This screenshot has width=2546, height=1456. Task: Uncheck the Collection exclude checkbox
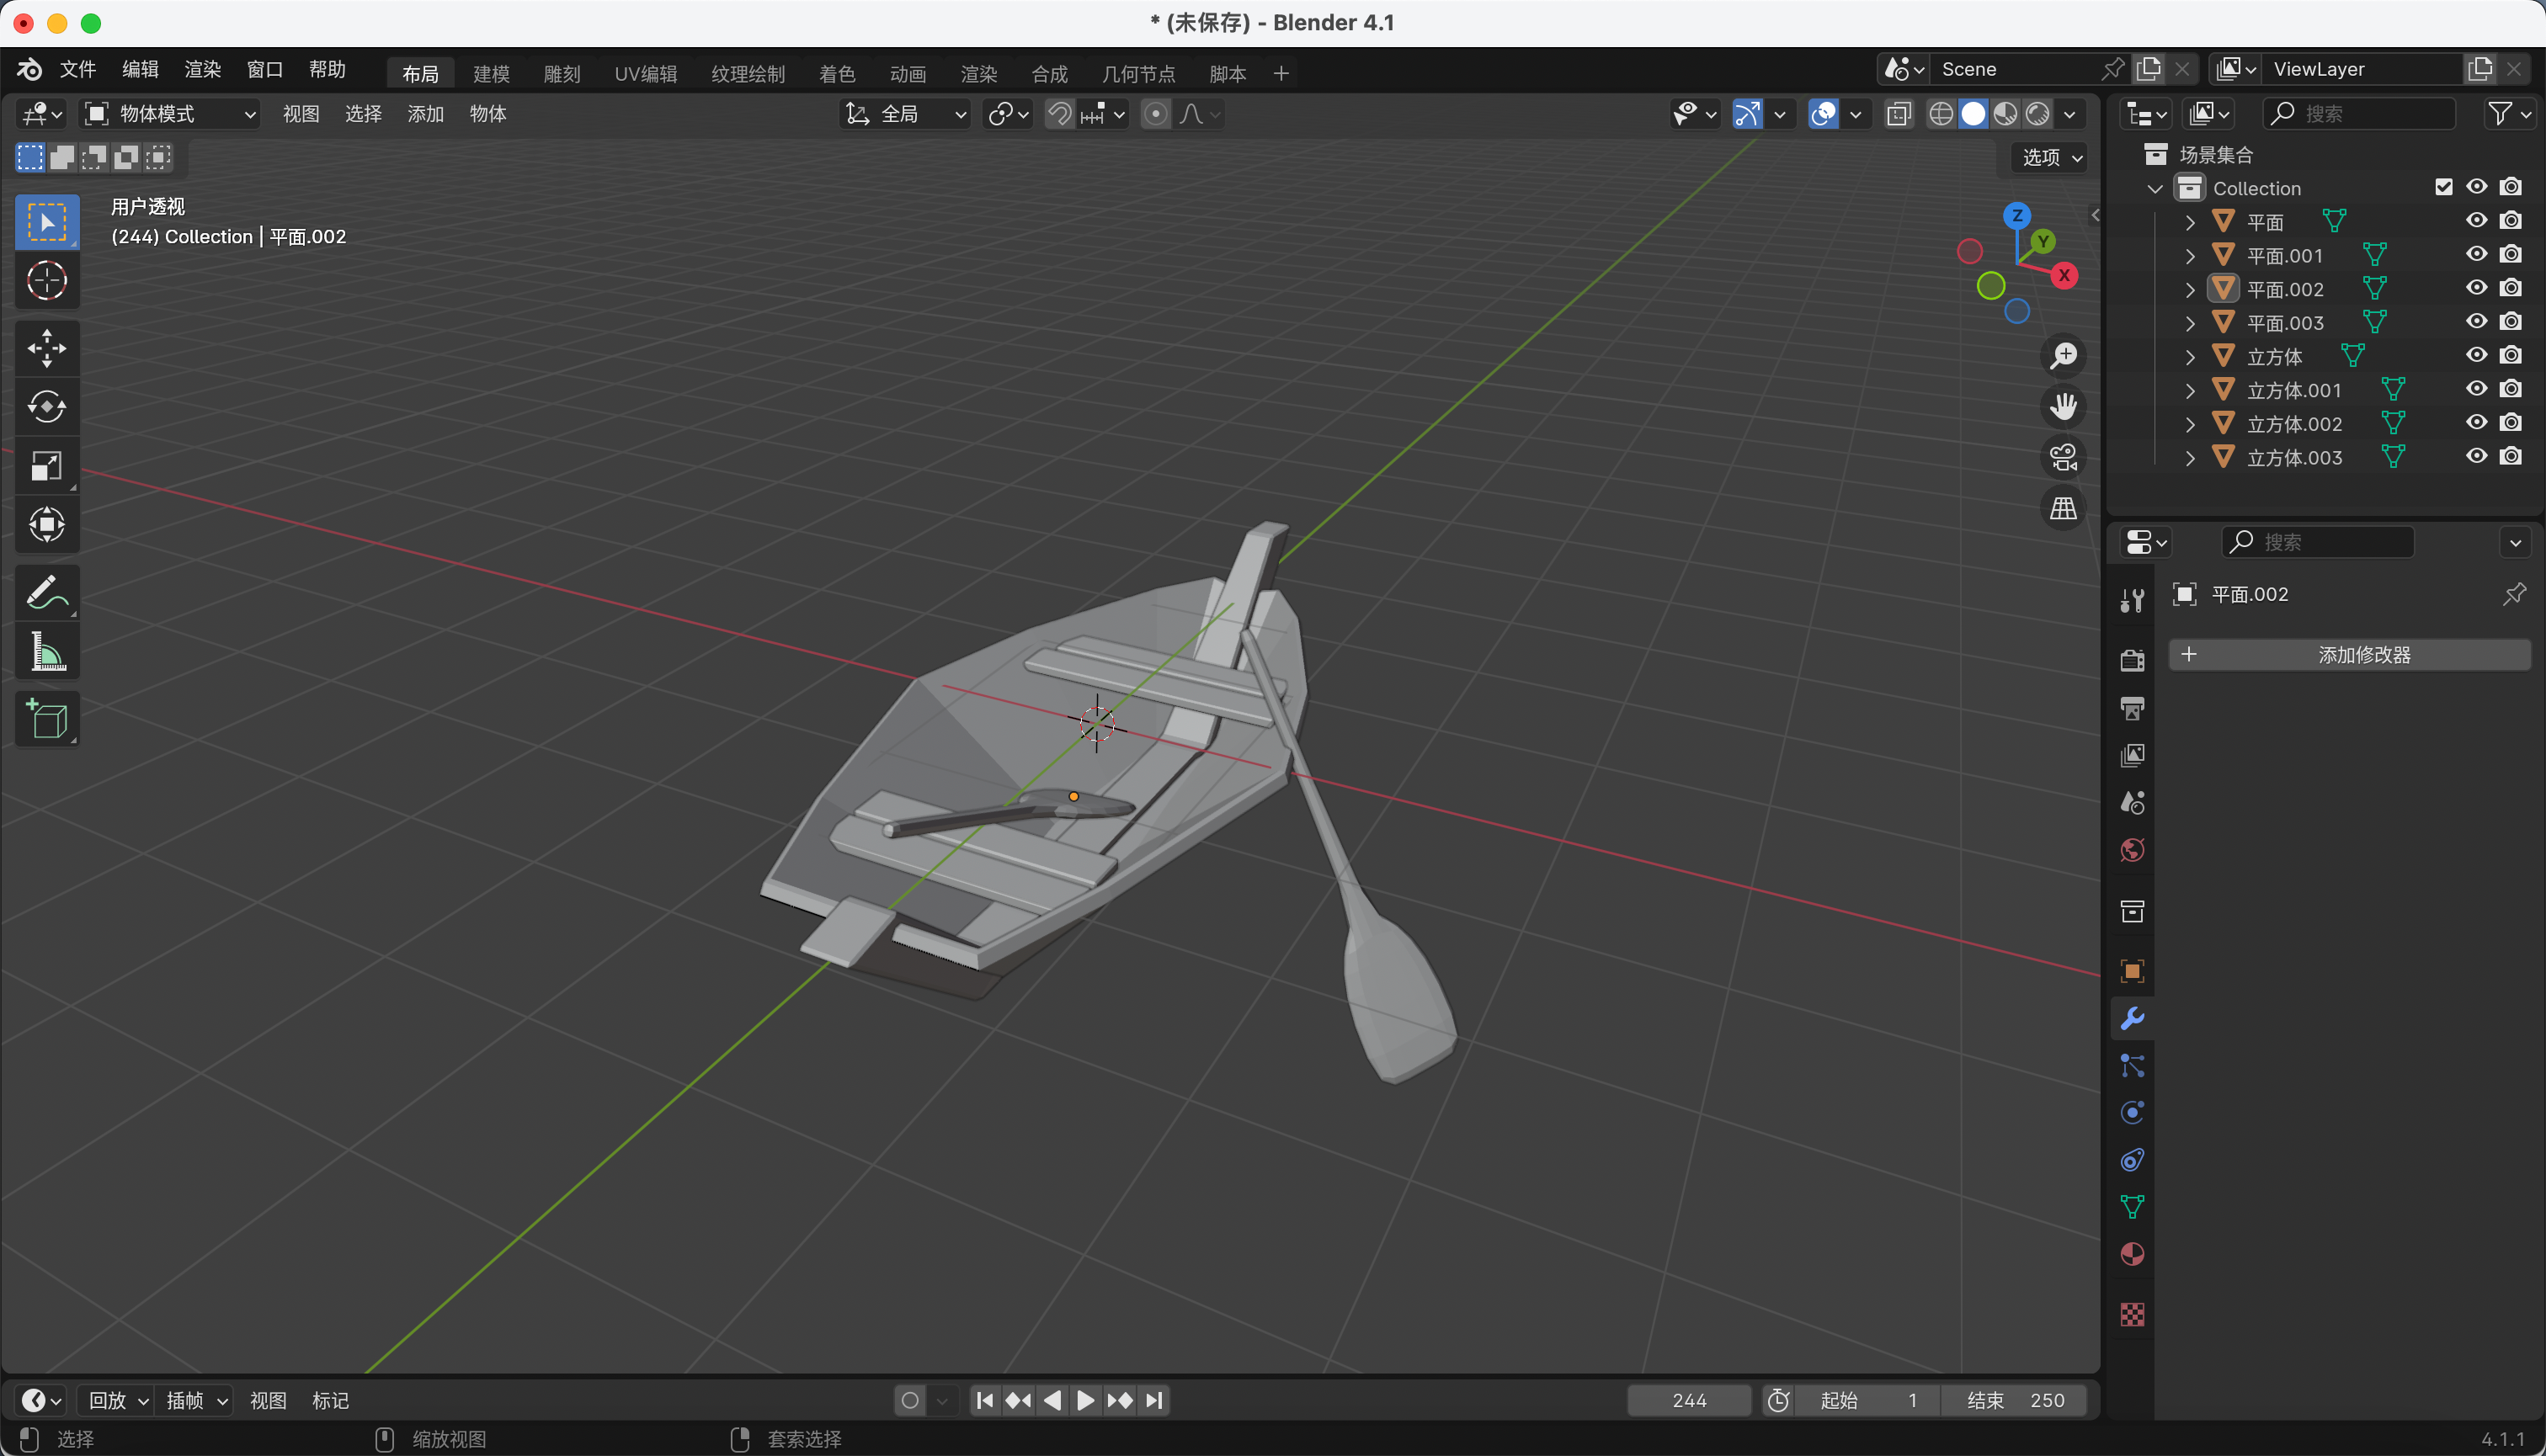(x=2443, y=187)
